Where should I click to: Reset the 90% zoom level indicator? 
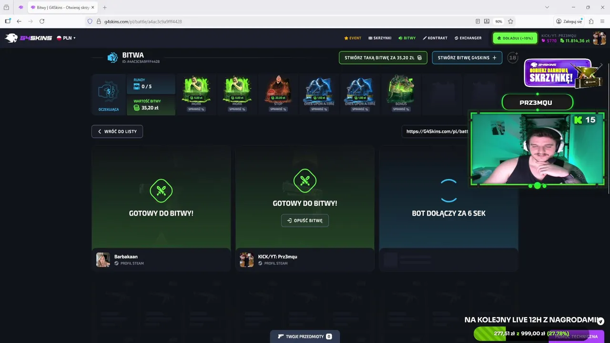coord(498,21)
